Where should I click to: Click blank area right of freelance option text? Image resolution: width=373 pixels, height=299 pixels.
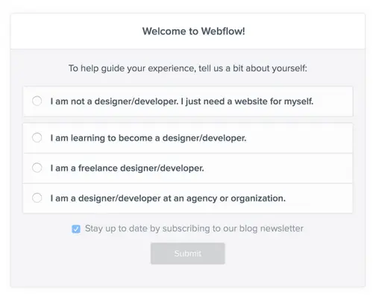[278, 169]
